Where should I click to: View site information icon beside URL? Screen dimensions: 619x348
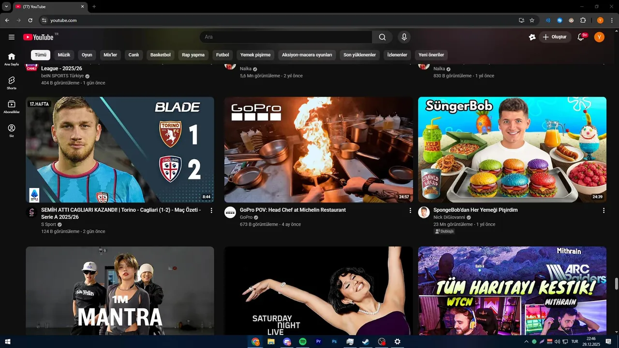pos(44,20)
